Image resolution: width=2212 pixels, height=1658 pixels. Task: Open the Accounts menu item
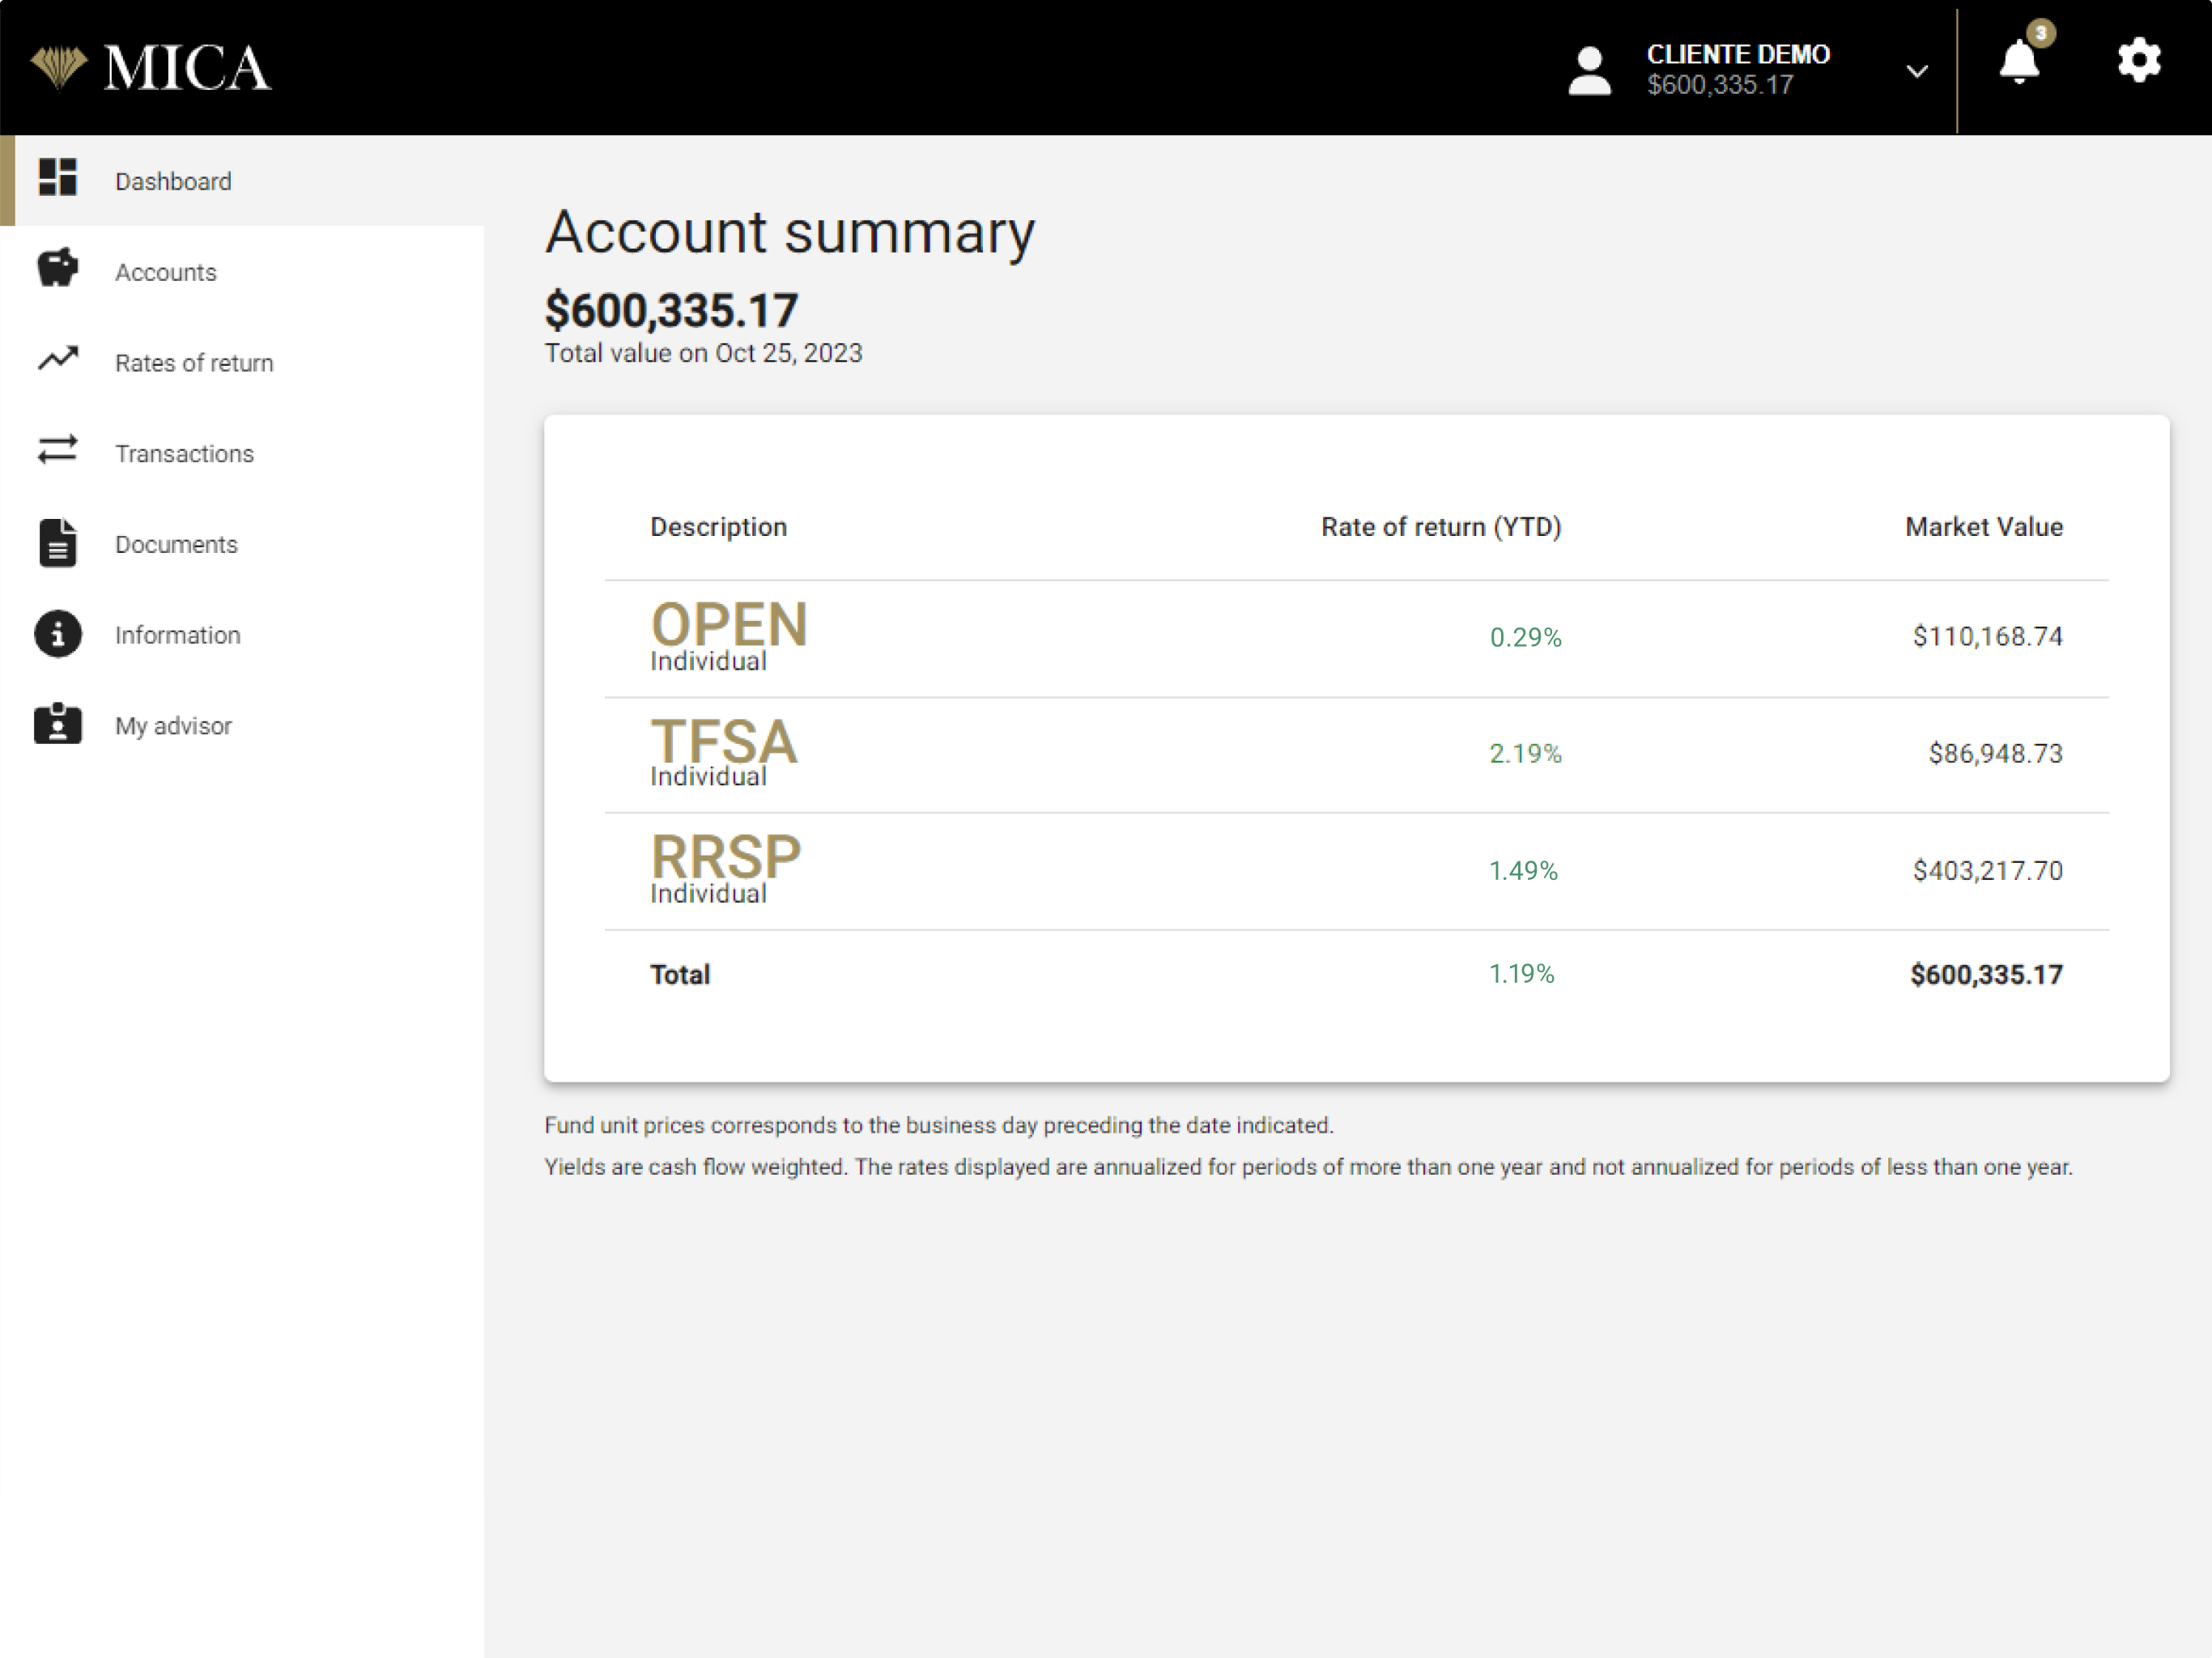click(242, 272)
